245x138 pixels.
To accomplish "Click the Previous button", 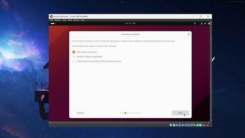I will coord(80,113).
